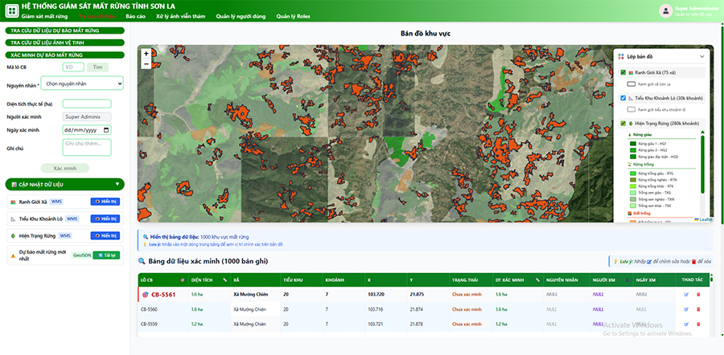The width and height of the screenshot is (724, 355).
Task: Click Hiển thị button for Ranh Giới Xã
Action: (x=105, y=201)
